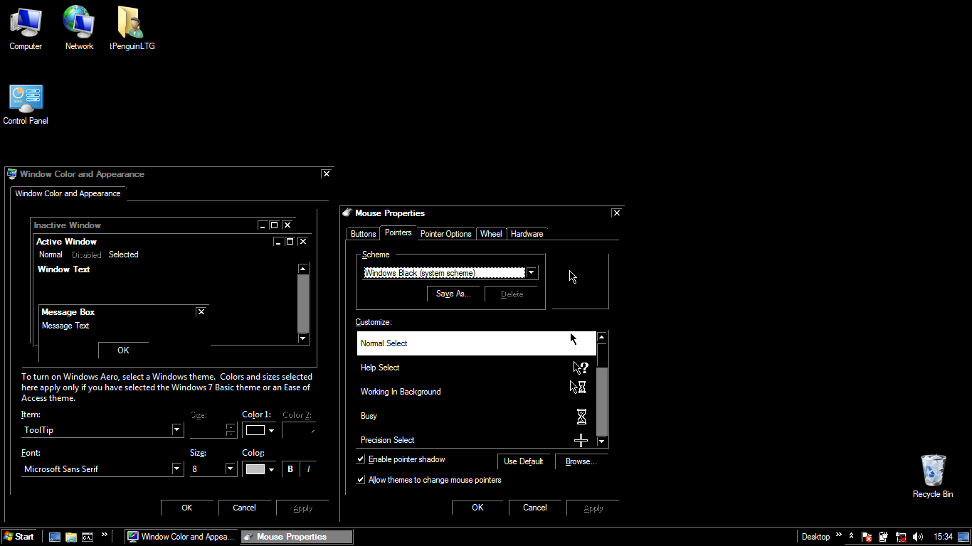Open the Computer desktop icon
The width and height of the screenshot is (972, 546).
[x=26, y=28]
